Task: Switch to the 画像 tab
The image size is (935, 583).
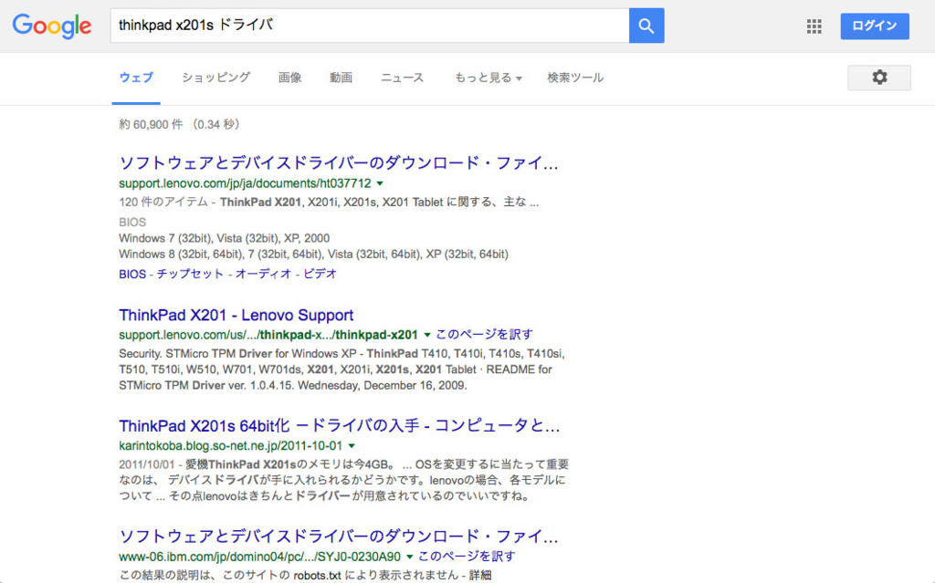Action: (289, 78)
